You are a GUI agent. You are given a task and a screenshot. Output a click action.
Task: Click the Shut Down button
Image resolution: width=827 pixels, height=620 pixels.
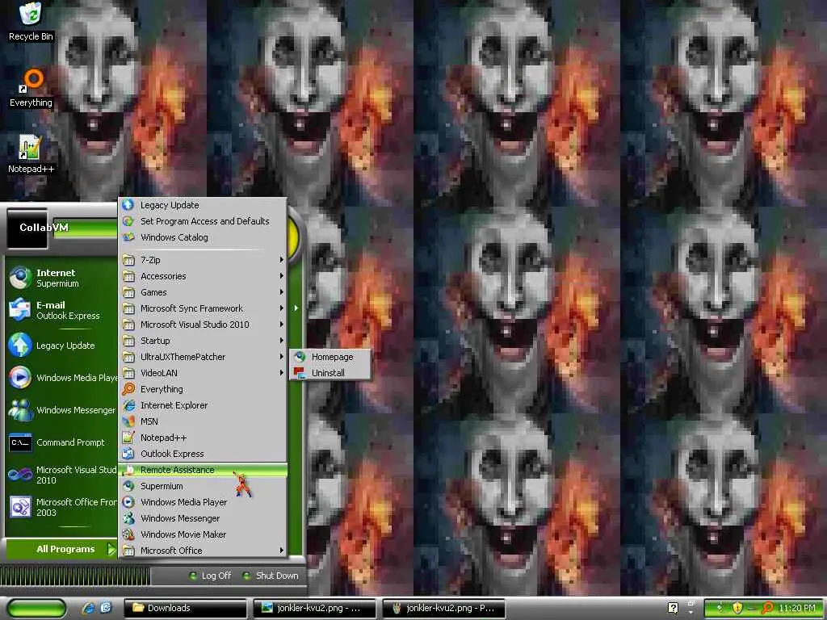pyautogui.click(x=270, y=576)
